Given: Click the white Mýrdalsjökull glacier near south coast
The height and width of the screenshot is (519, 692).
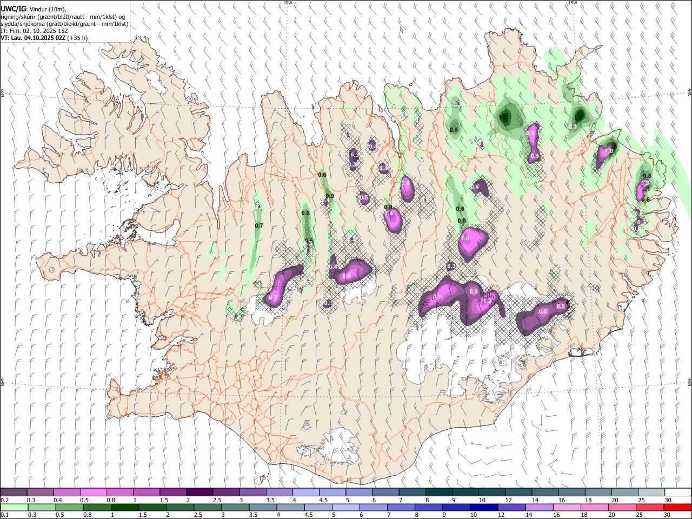Looking at the screenshot, I should tap(338, 446).
